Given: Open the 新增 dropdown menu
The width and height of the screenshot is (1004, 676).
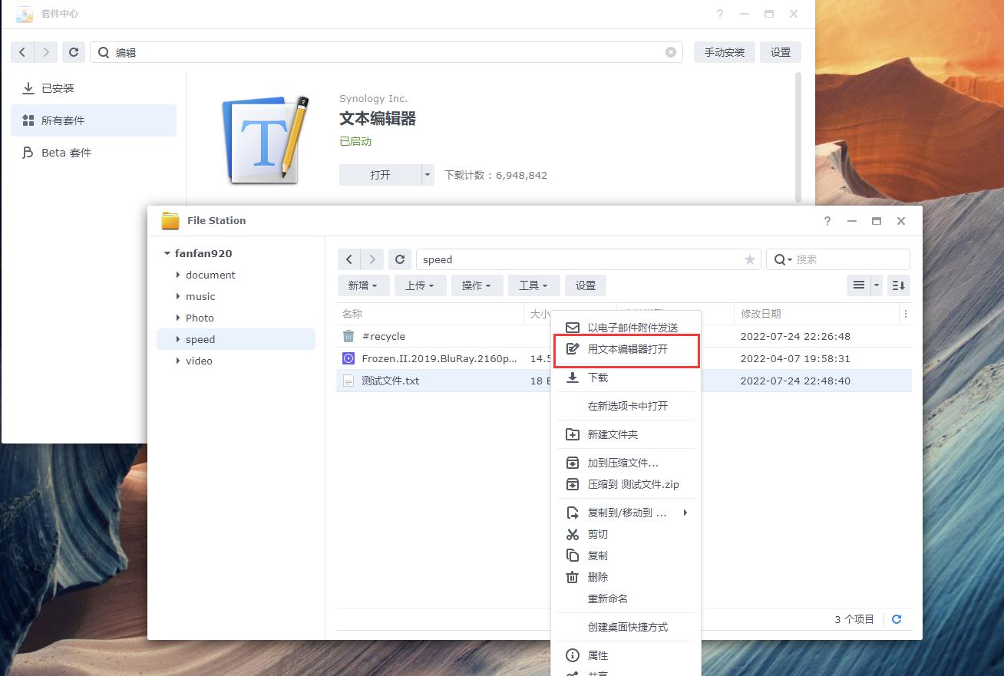Looking at the screenshot, I should pyautogui.click(x=362, y=285).
